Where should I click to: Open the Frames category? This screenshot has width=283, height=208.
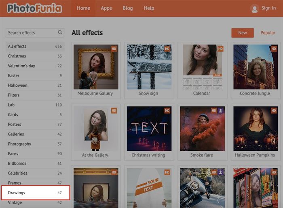click(x=35, y=183)
